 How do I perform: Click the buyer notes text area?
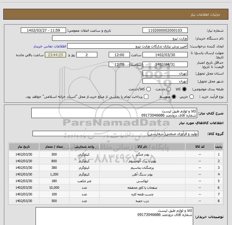pos(114,216)
